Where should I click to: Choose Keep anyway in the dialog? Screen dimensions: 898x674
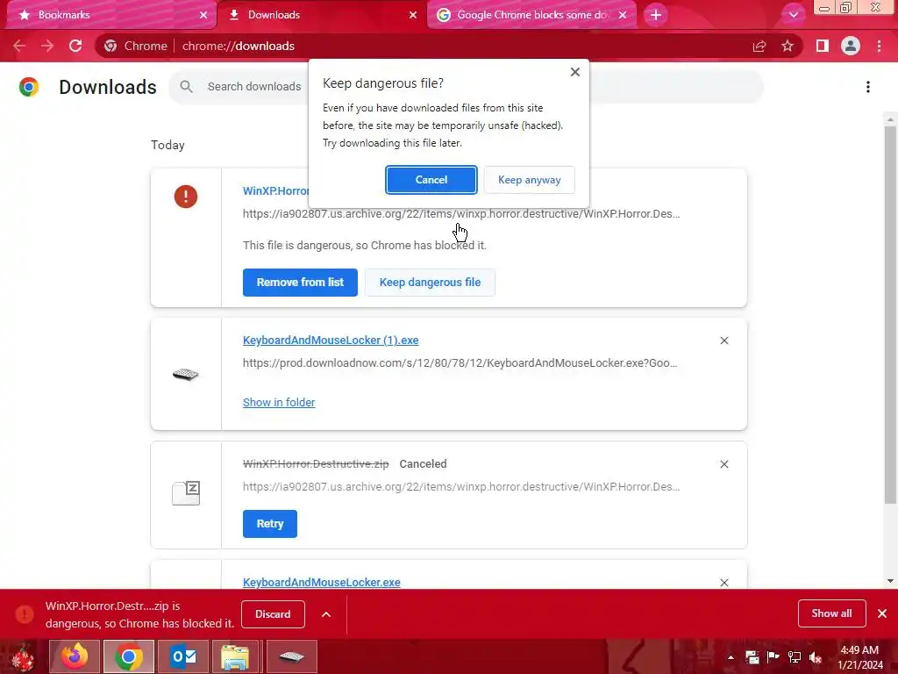click(x=529, y=180)
